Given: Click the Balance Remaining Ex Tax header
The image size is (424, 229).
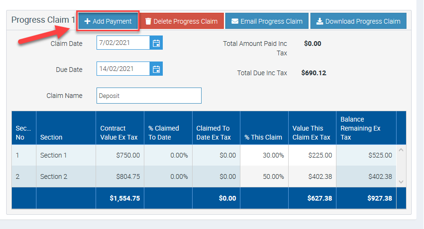Looking at the screenshot, I should click(x=365, y=128).
